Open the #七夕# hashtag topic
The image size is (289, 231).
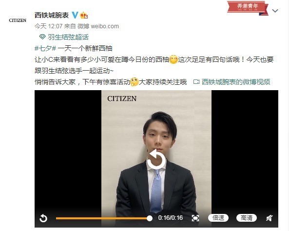(x=45, y=48)
